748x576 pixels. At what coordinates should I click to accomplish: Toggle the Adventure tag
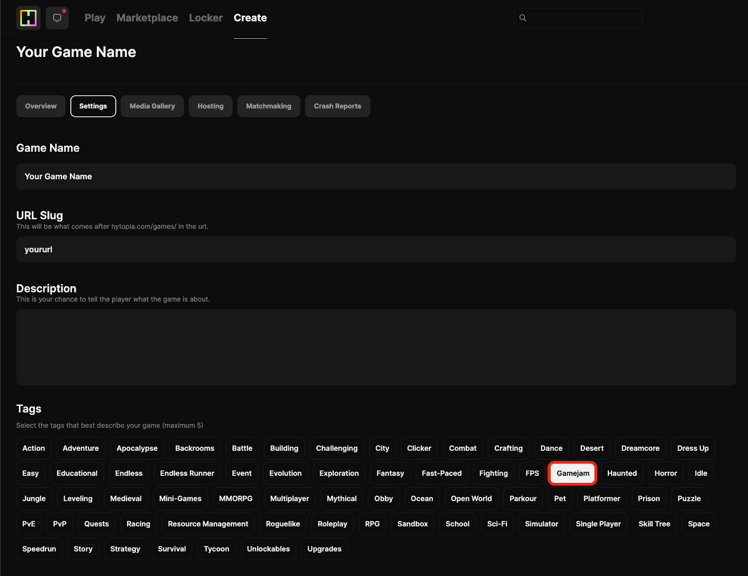coord(80,448)
